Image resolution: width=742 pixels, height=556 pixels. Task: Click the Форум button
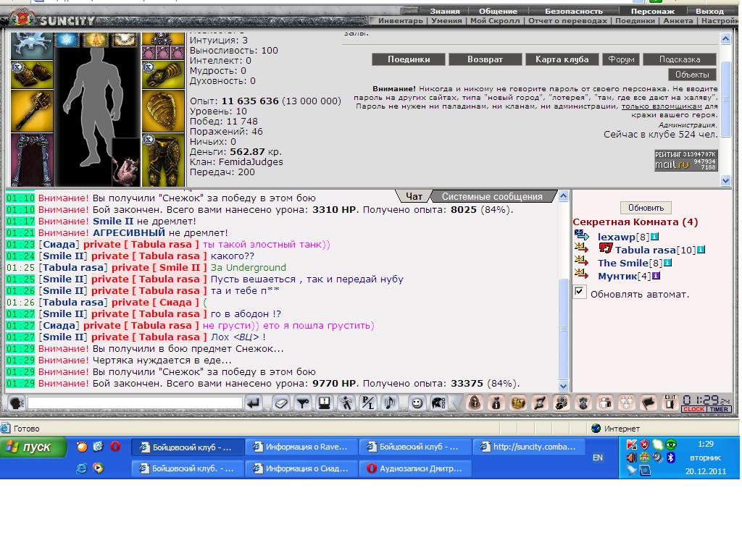pyautogui.click(x=621, y=59)
